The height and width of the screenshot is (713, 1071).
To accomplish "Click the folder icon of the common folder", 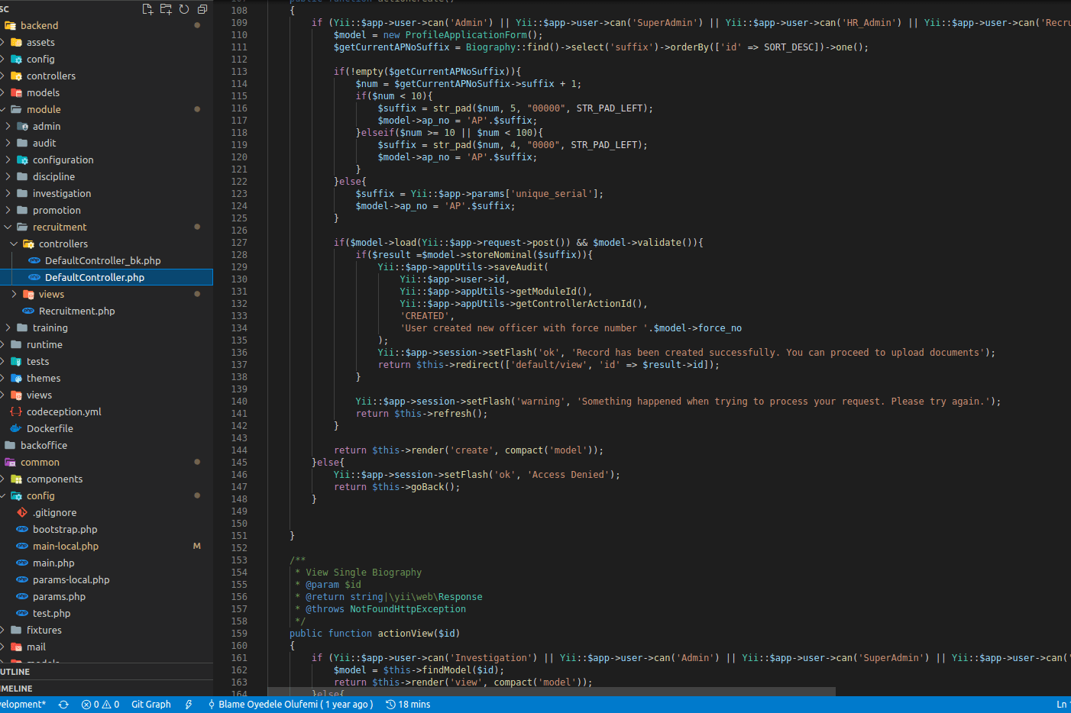I will pos(10,462).
